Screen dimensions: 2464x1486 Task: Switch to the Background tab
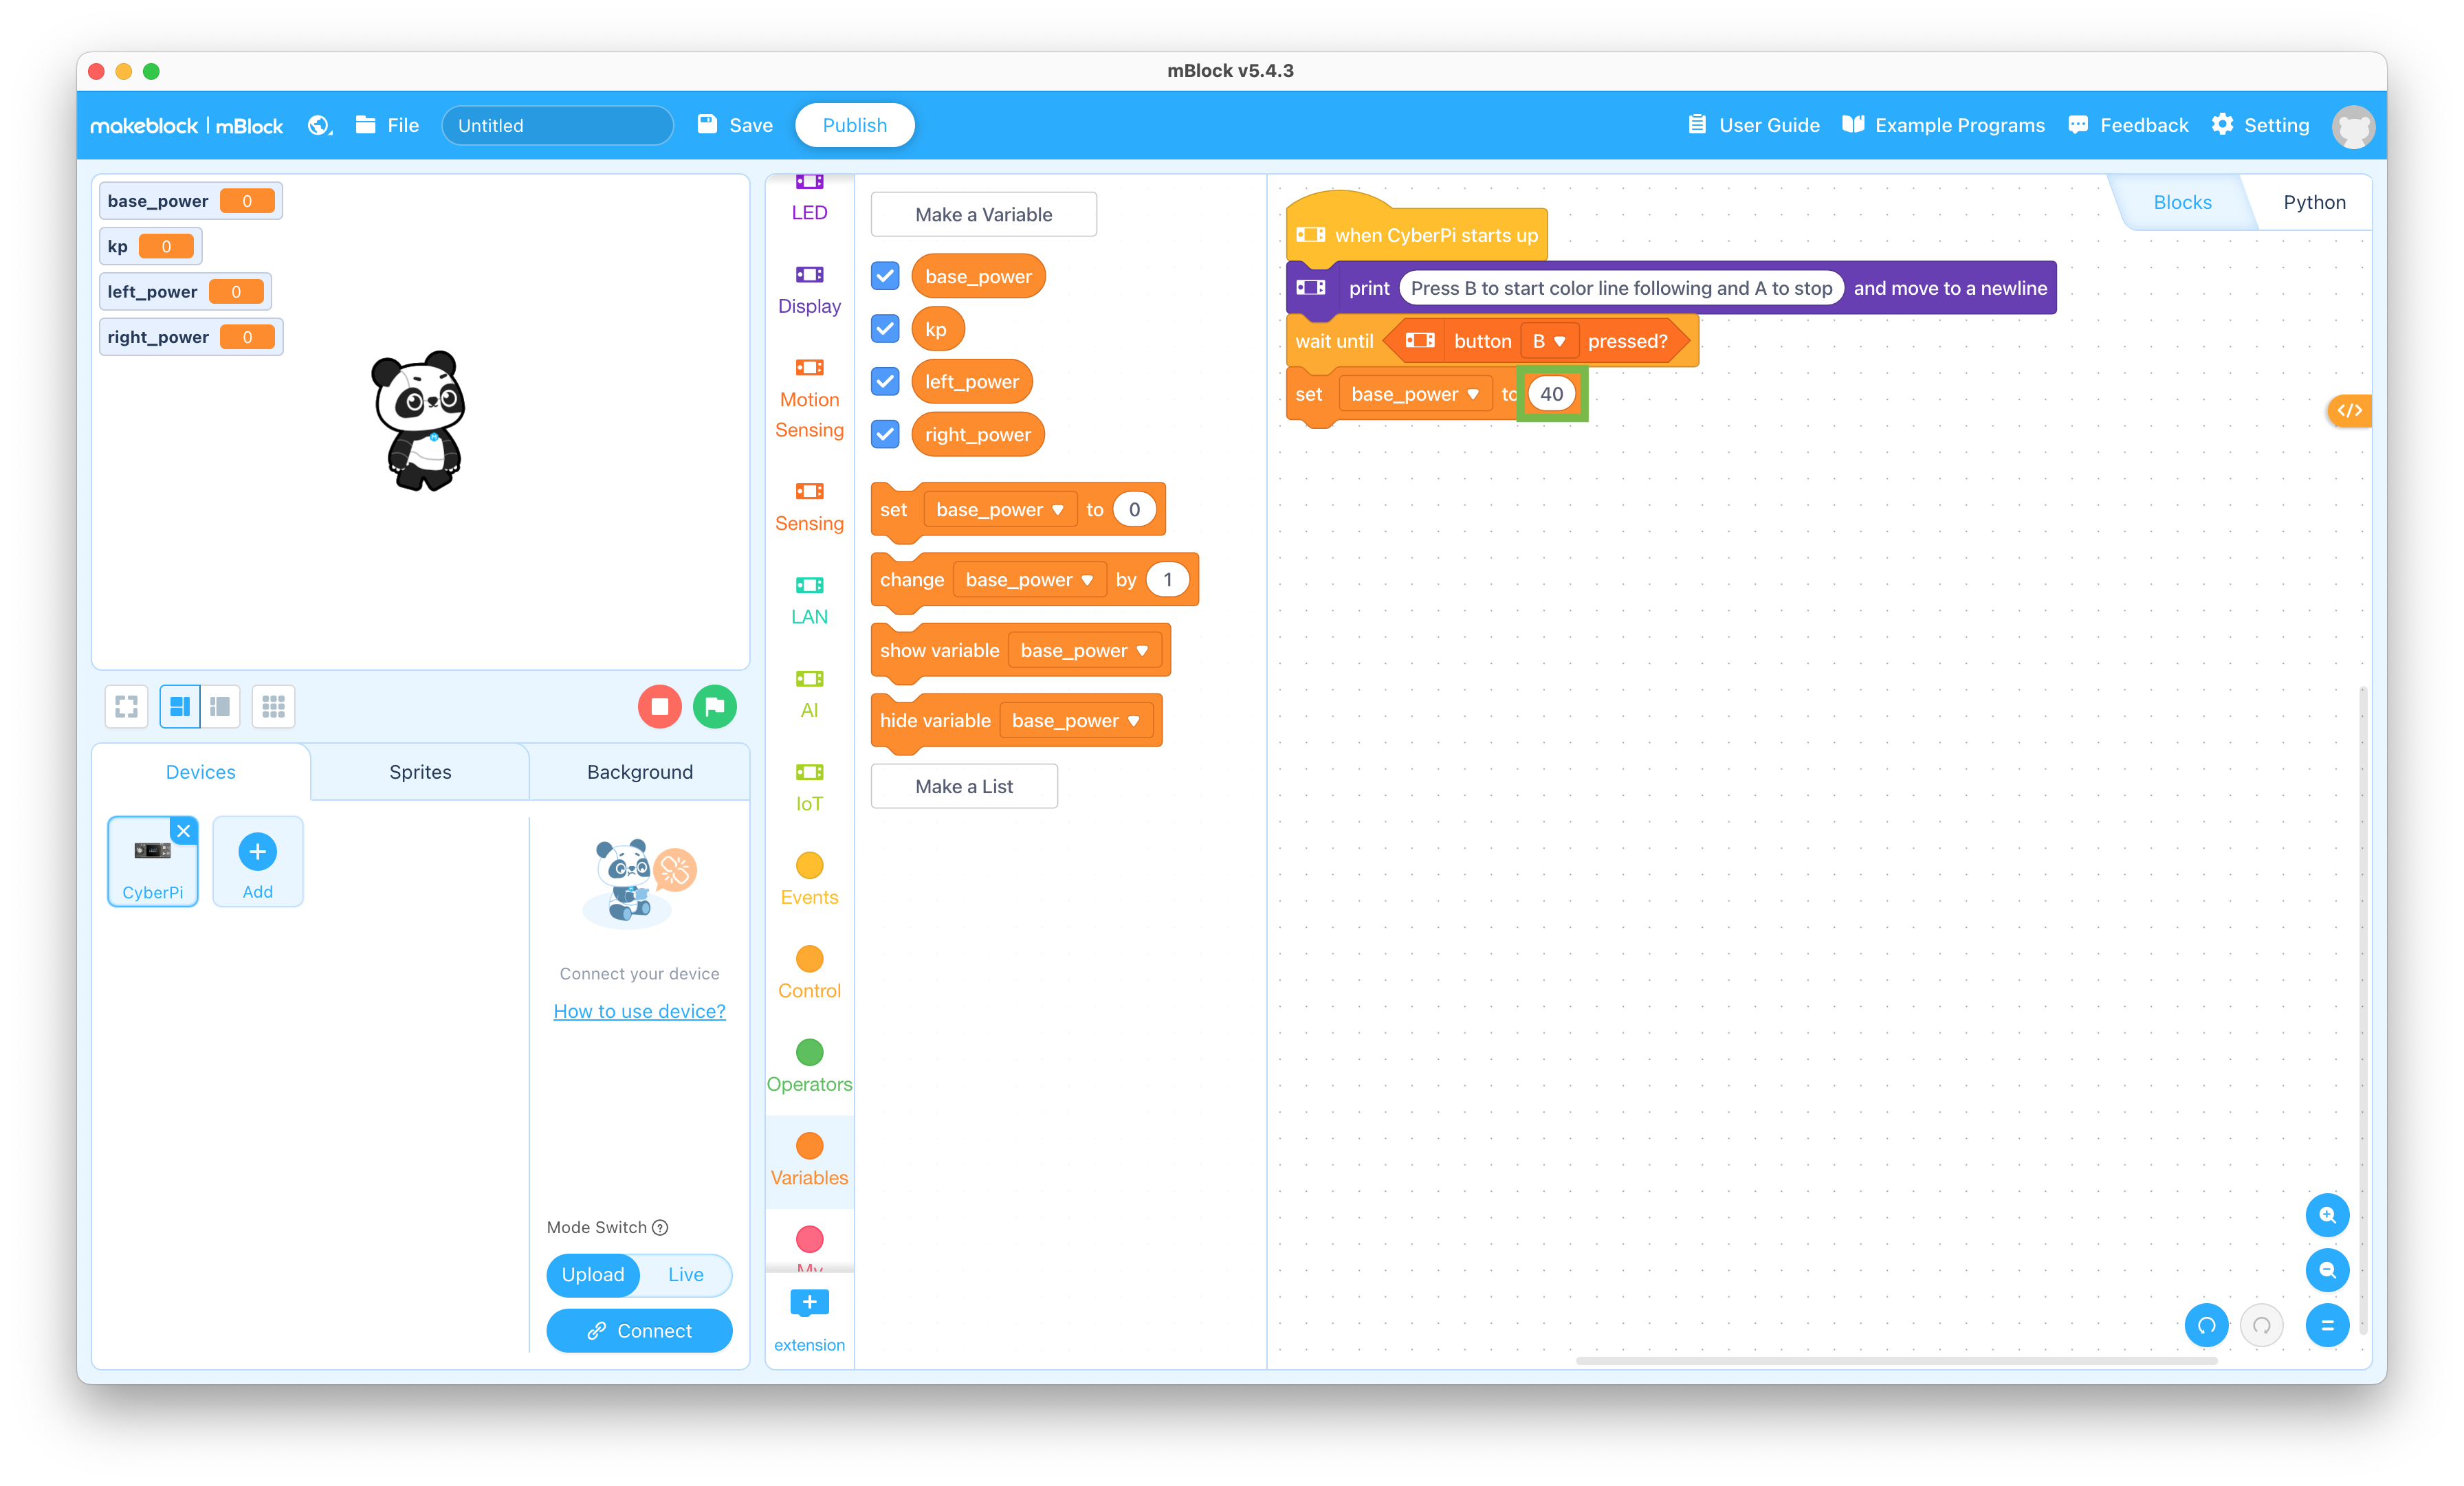click(x=639, y=770)
